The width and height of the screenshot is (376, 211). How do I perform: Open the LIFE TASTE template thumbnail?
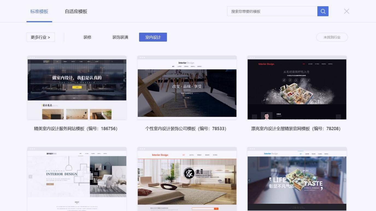coord(297,179)
